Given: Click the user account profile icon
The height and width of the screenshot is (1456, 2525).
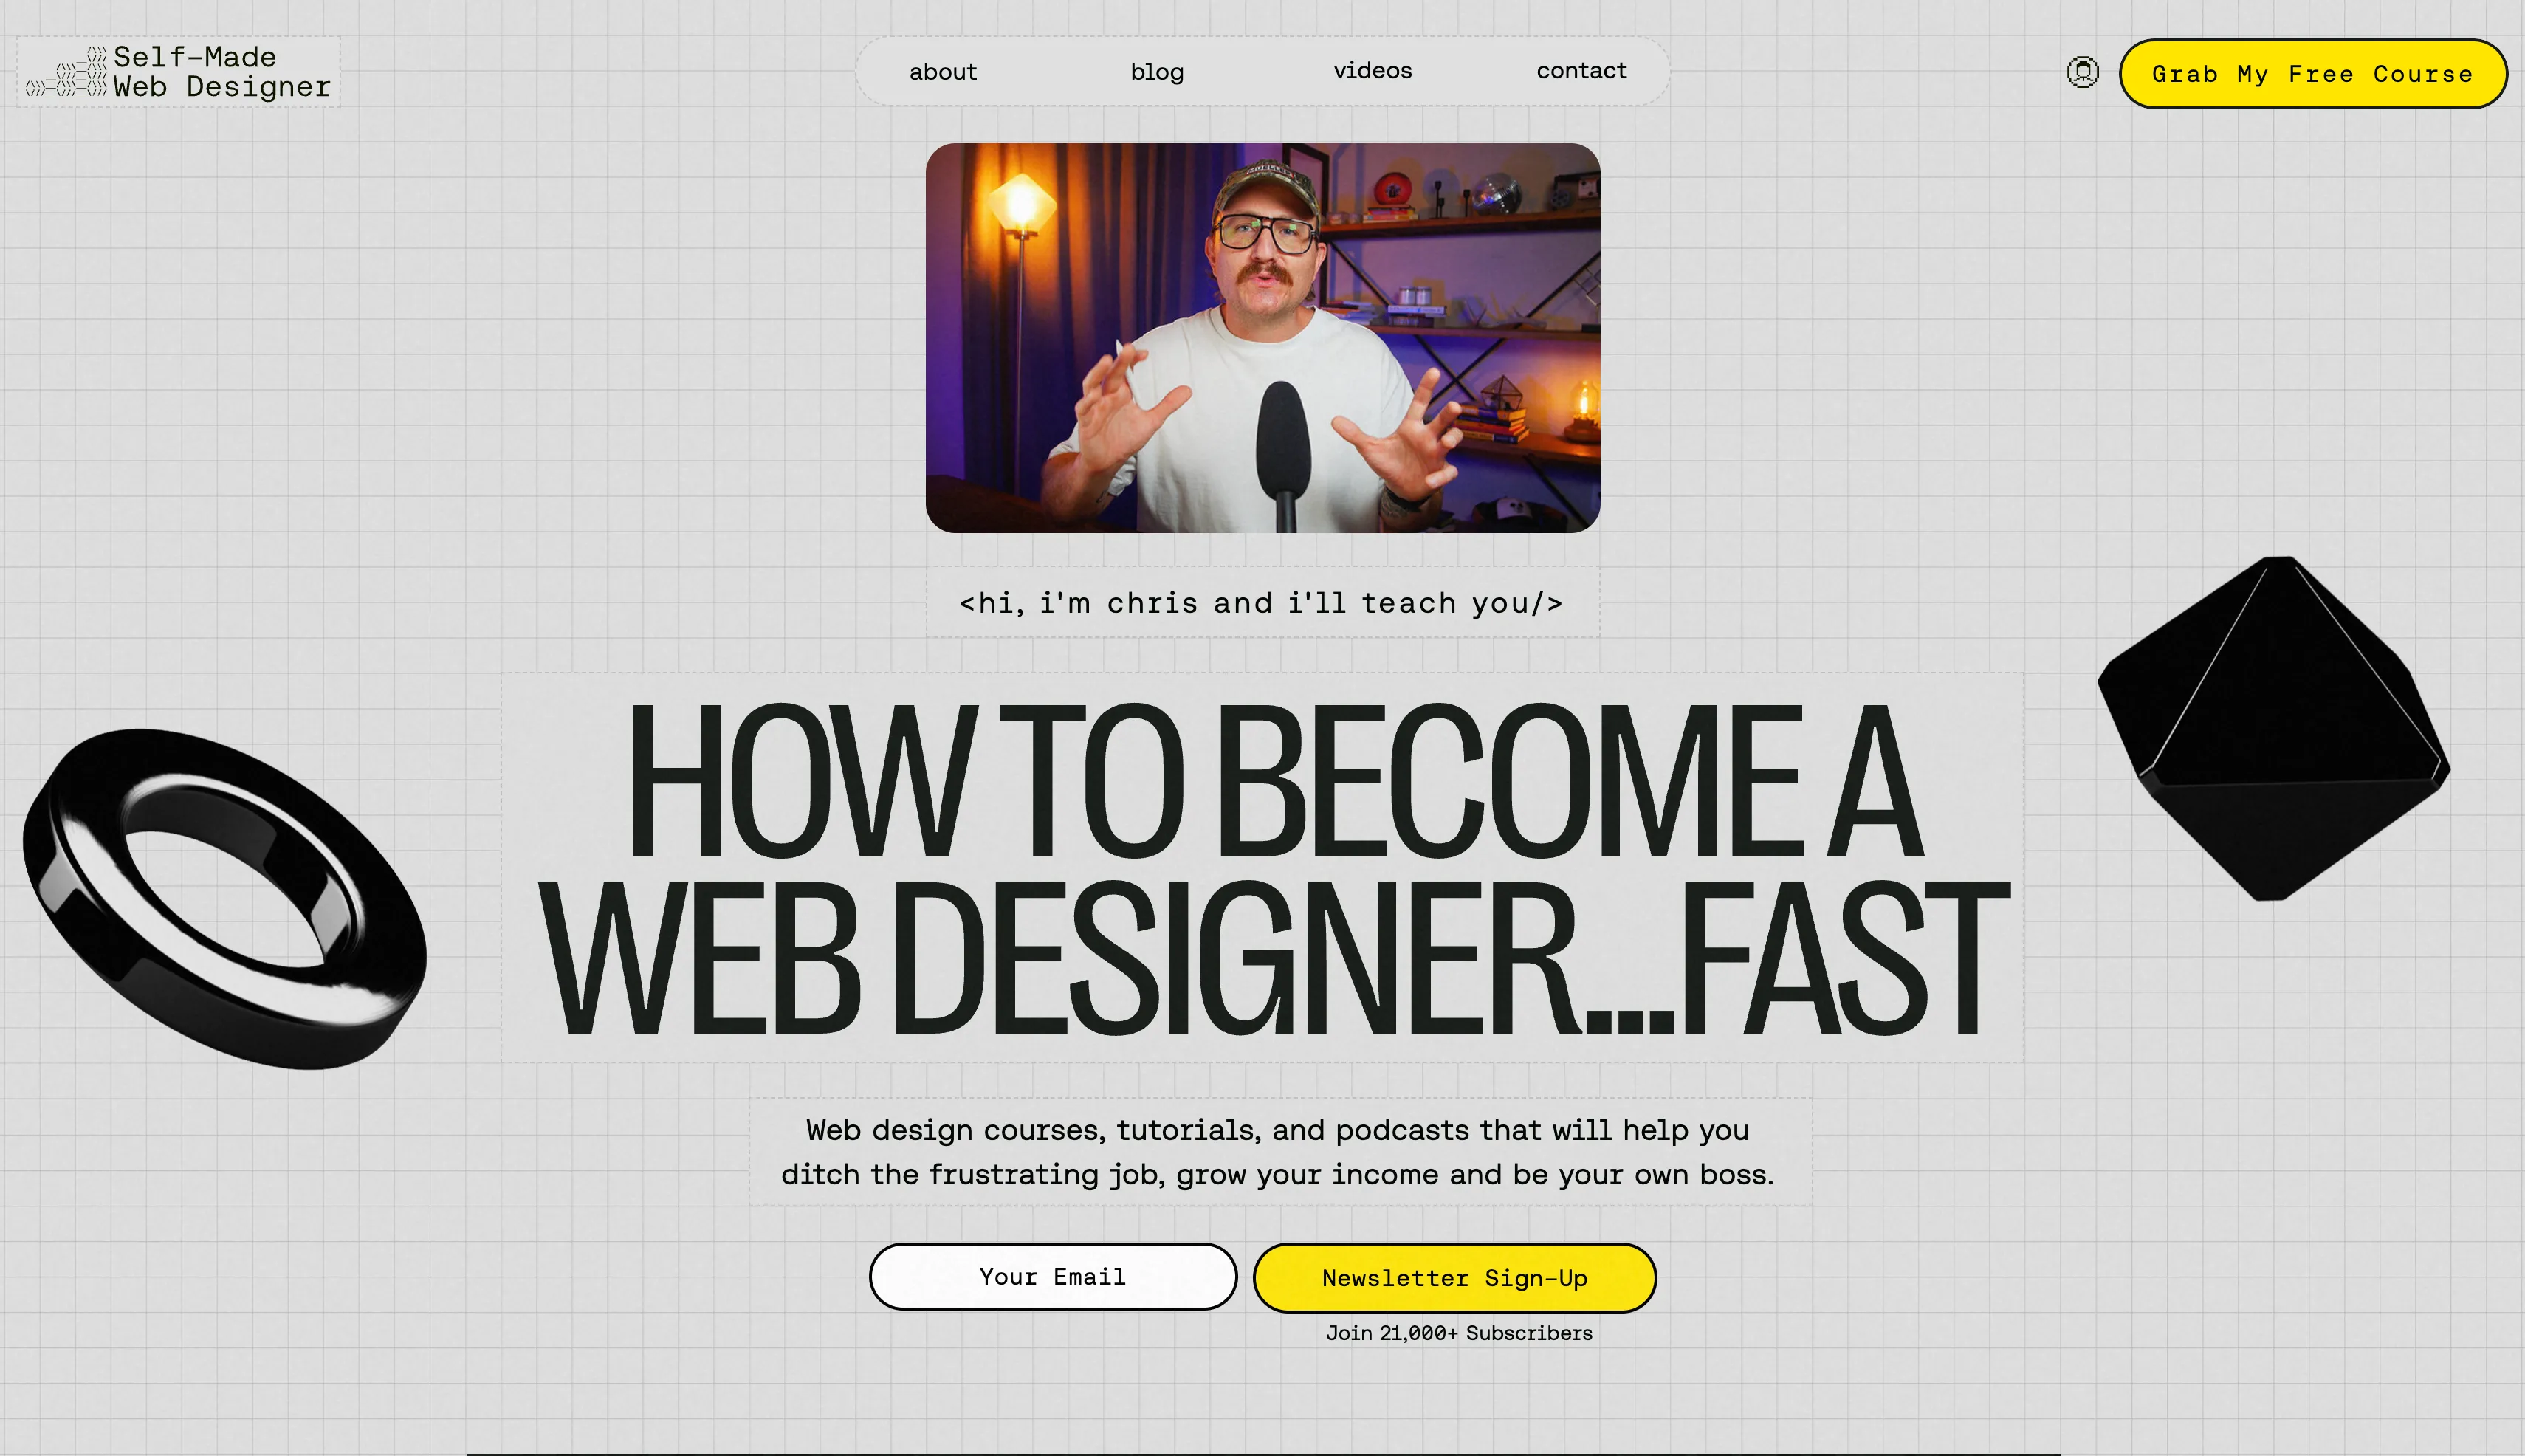Looking at the screenshot, I should coord(2082,72).
